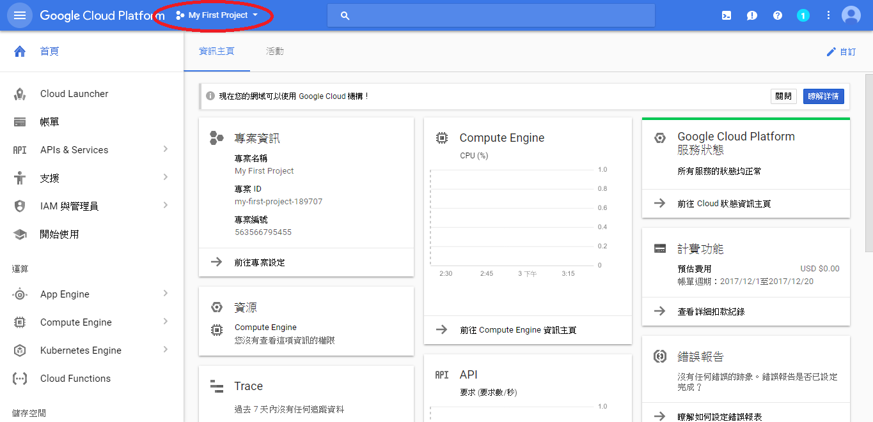Screen dimensions: 873x422
Task: Open the hamburger navigation menu
Action: click(x=20, y=15)
